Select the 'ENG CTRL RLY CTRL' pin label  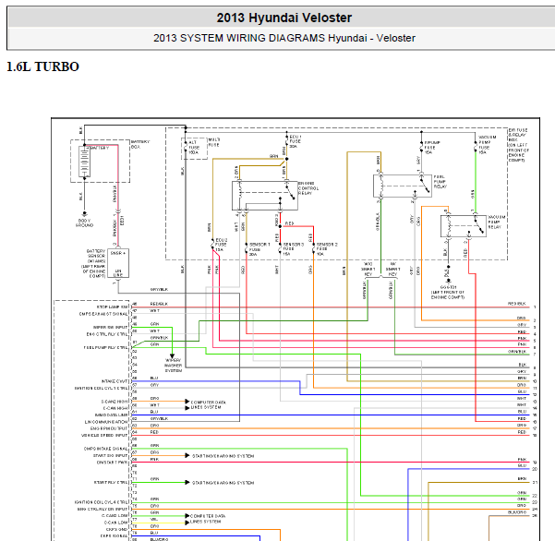[106, 334]
